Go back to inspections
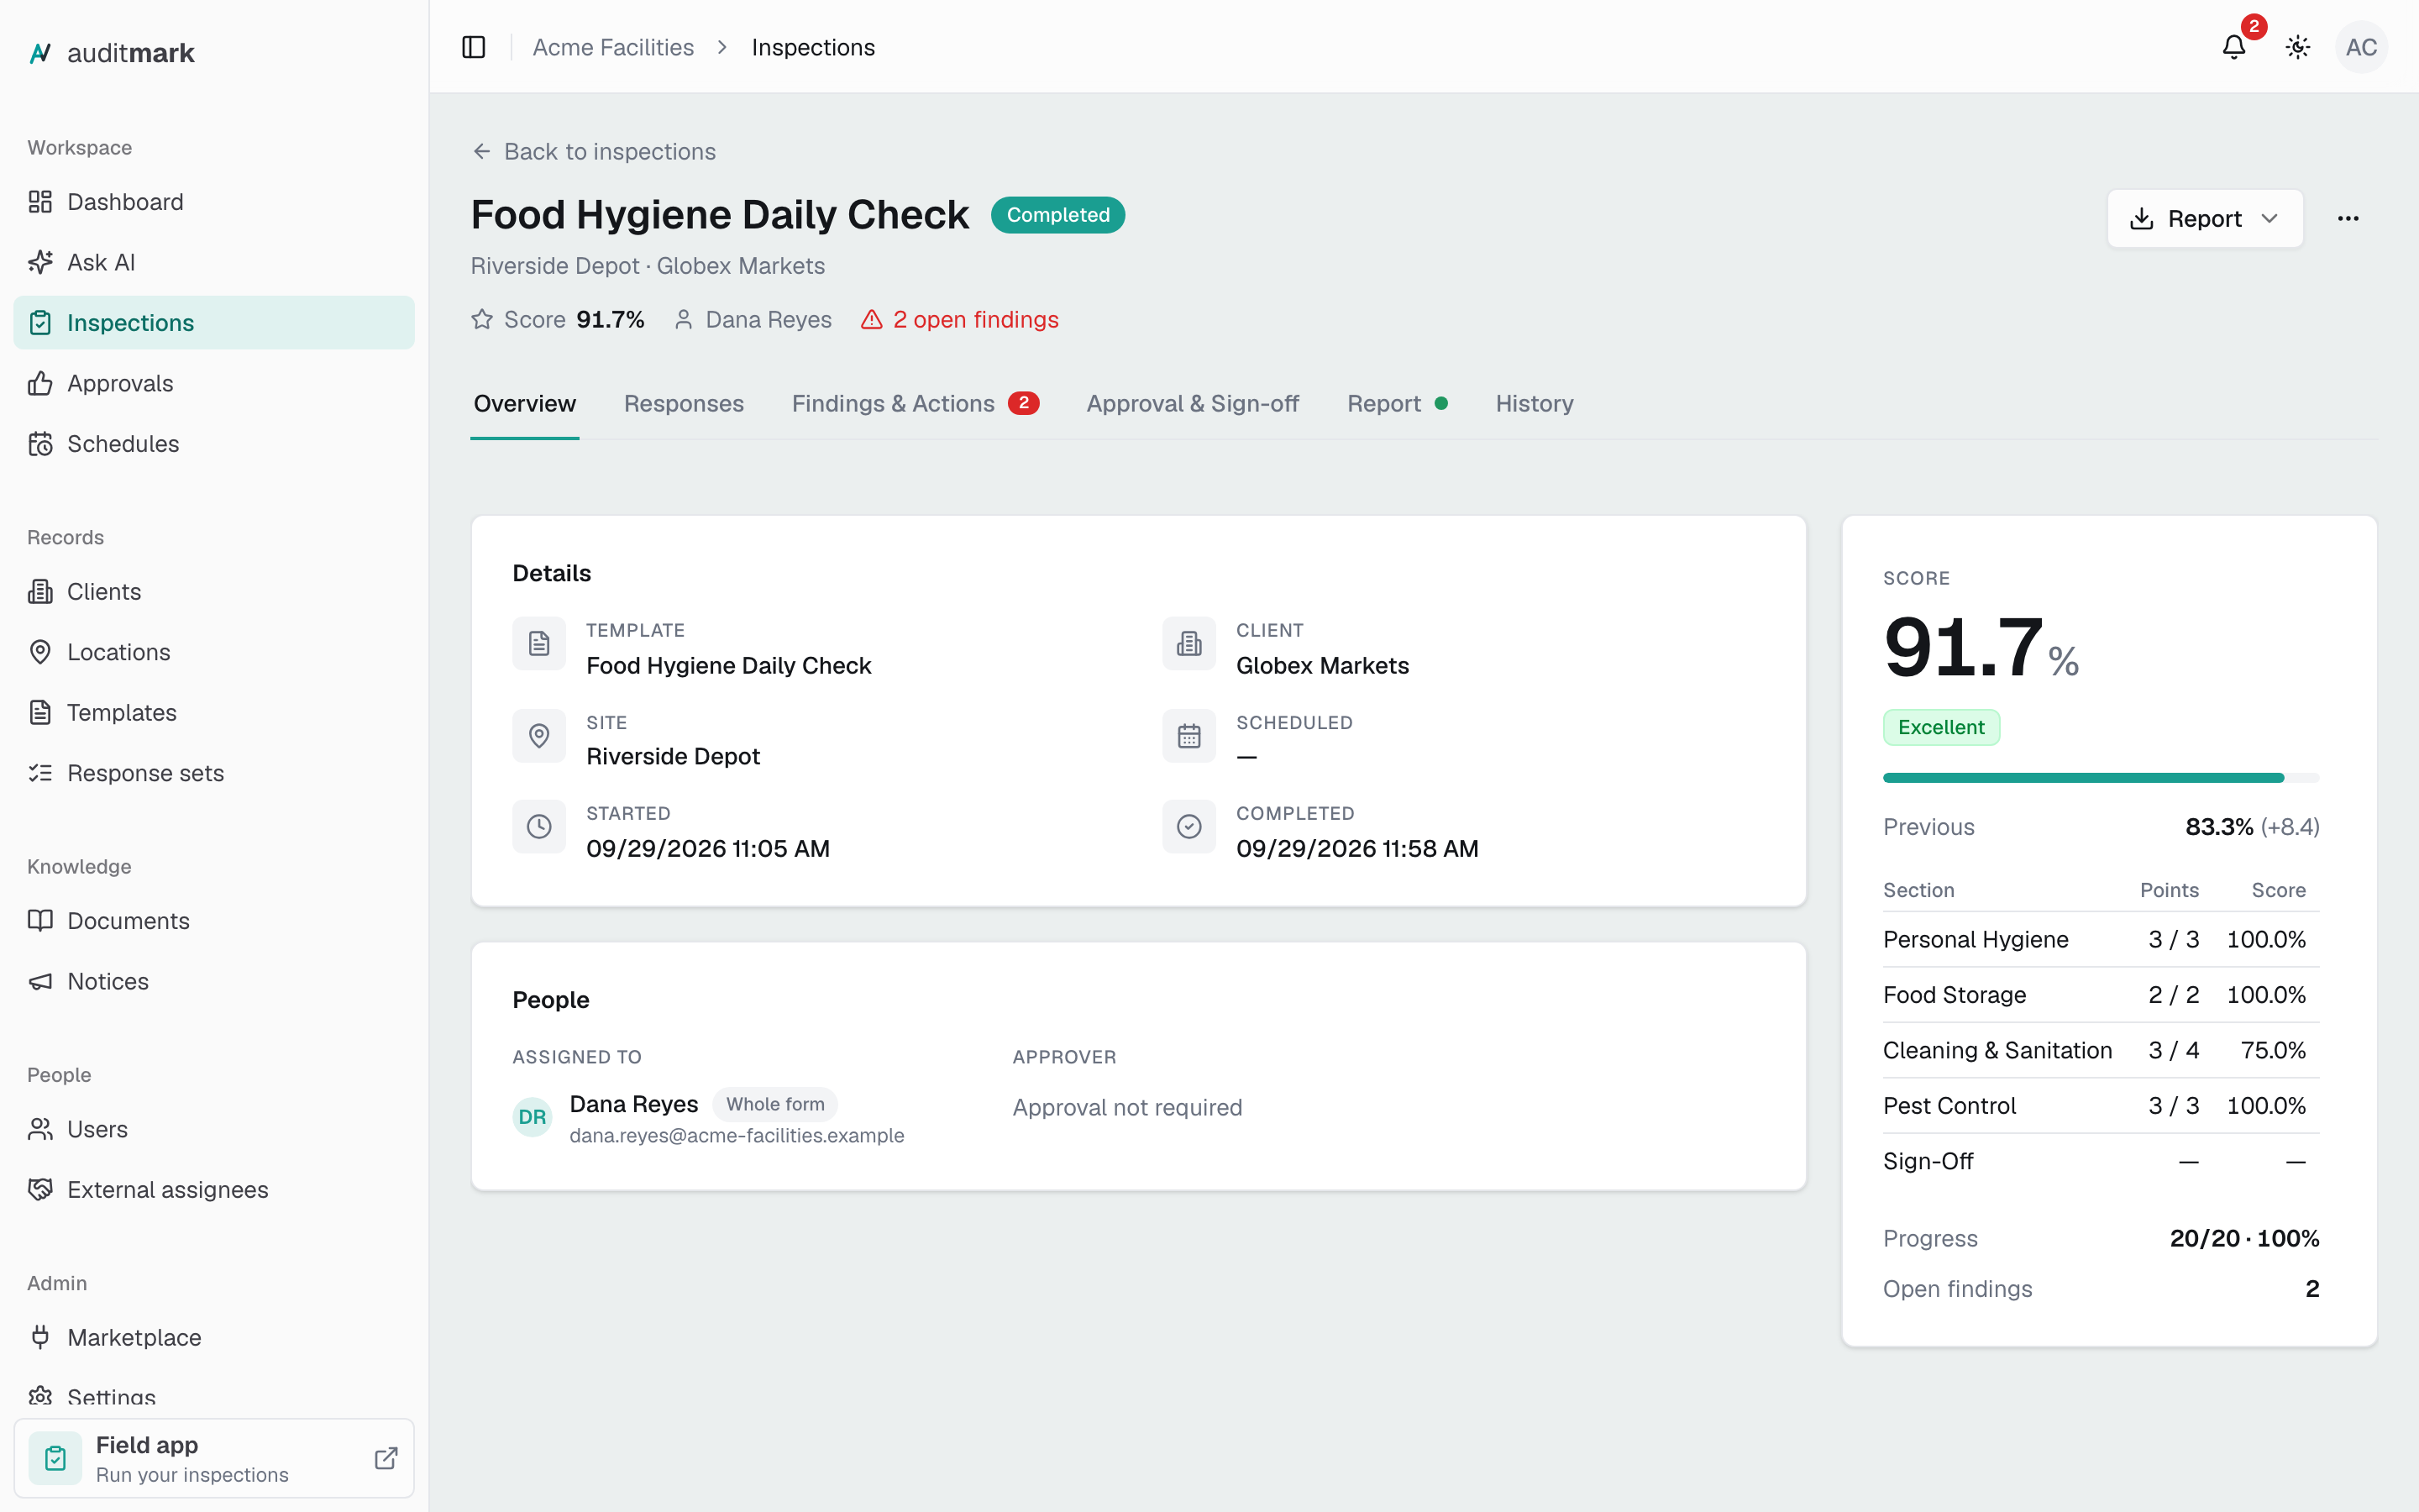This screenshot has width=2419, height=1512. (594, 151)
